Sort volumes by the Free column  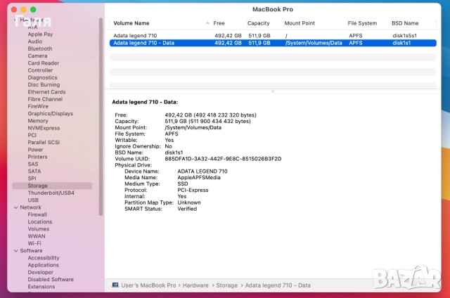pos(220,23)
